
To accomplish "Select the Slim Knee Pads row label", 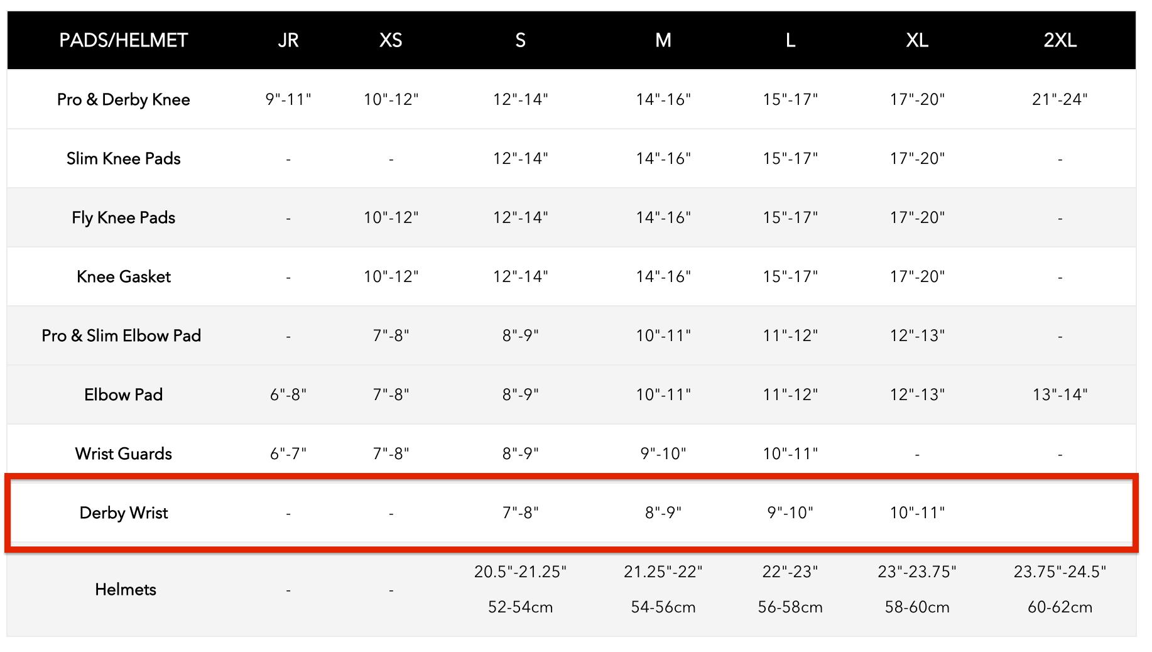I will coord(123,158).
